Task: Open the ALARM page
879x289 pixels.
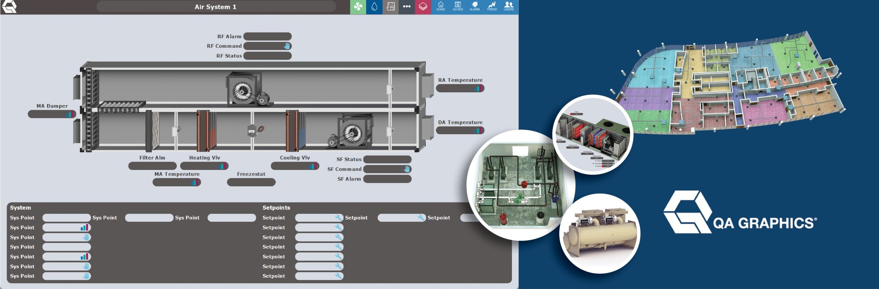Action: point(475,7)
